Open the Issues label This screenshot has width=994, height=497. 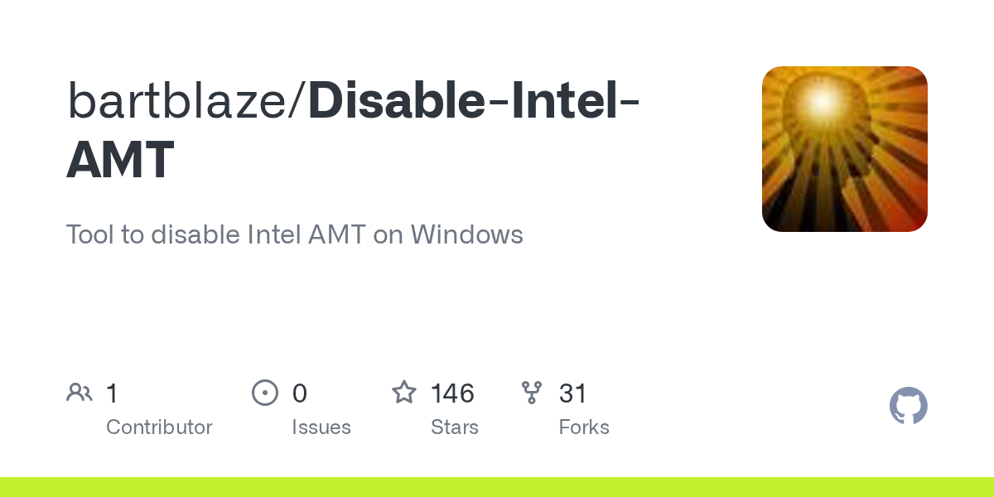tap(321, 427)
